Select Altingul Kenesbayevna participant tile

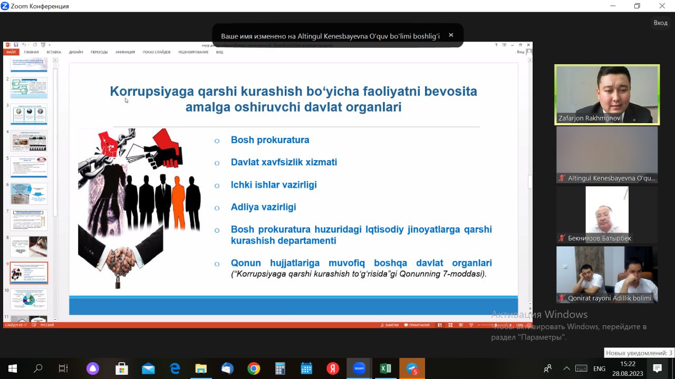click(x=607, y=155)
